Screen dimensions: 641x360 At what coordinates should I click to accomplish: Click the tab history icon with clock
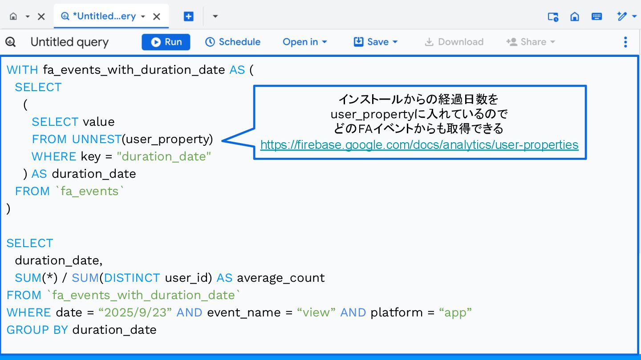click(553, 16)
